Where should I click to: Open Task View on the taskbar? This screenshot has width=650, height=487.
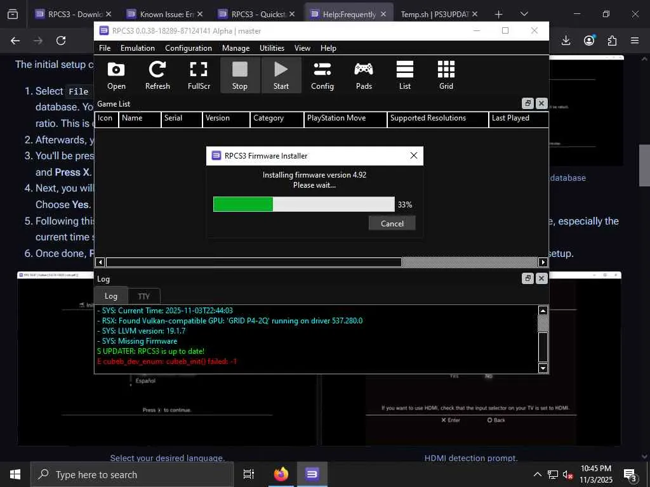(x=248, y=474)
